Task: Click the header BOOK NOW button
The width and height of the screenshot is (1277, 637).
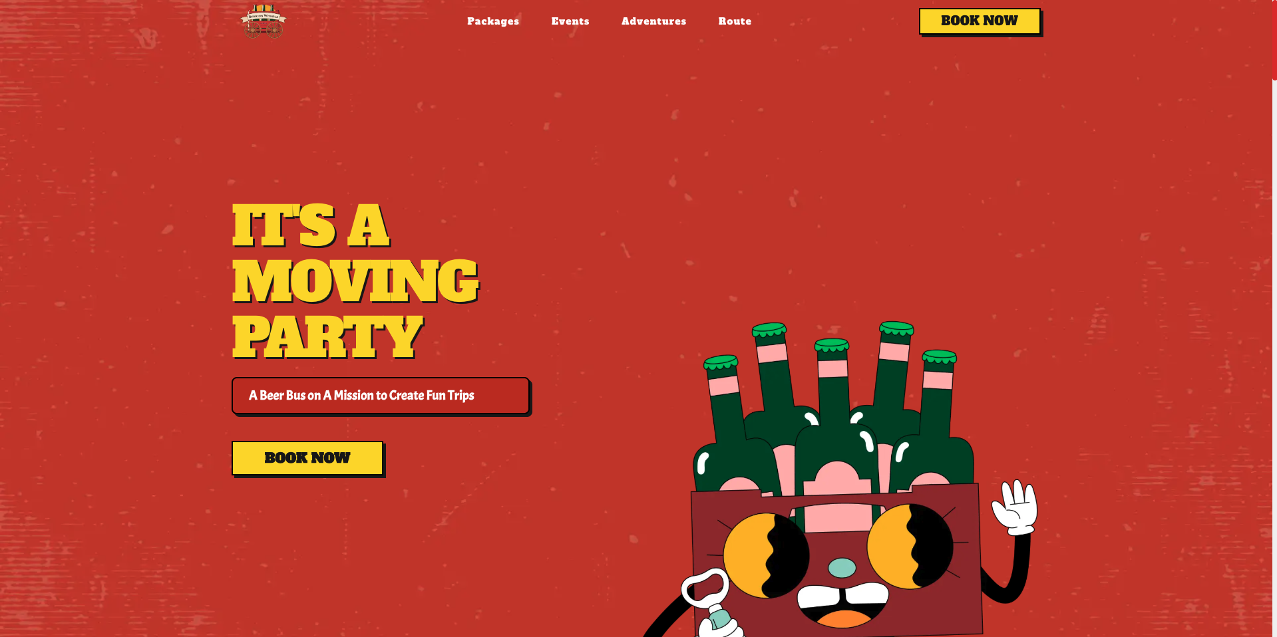Action: click(x=980, y=21)
